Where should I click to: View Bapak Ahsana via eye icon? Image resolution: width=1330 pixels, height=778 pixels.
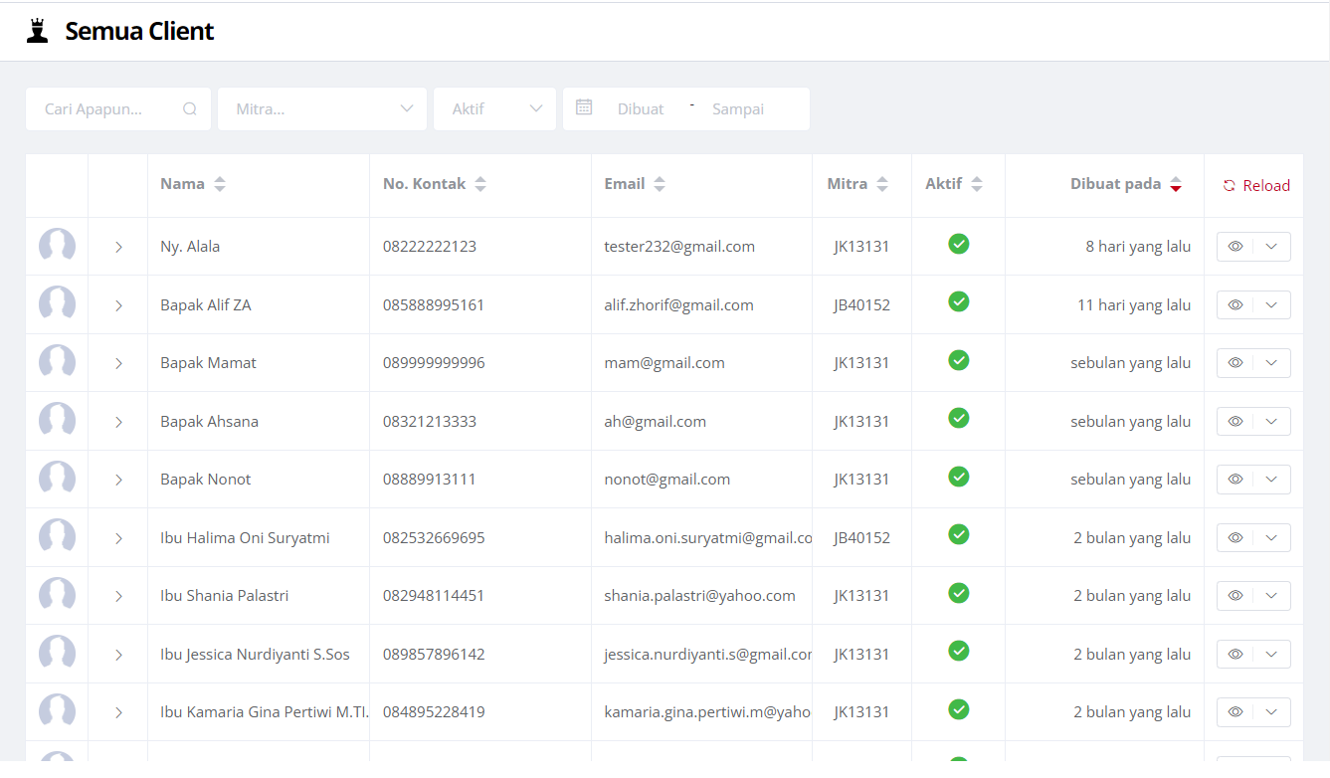click(x=1235, y=422)
